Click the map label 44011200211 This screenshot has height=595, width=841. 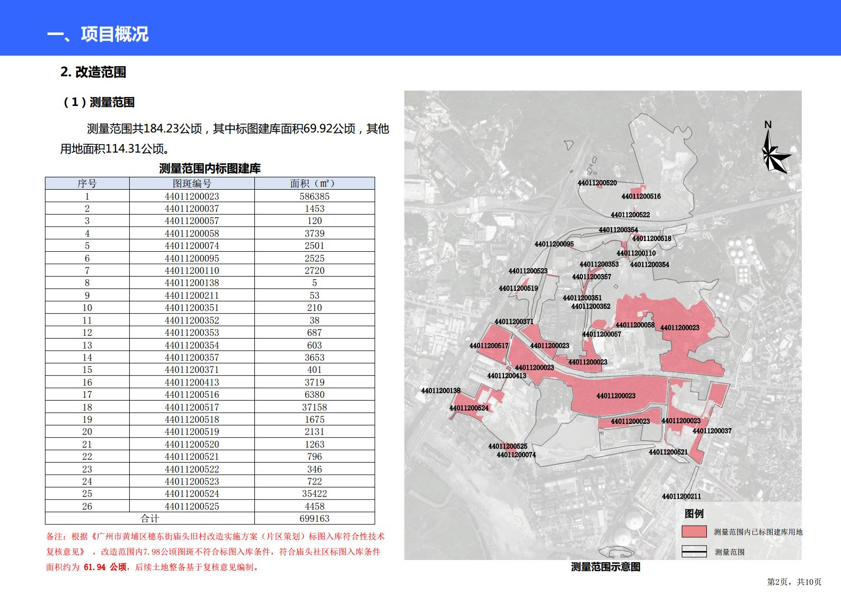681,496
